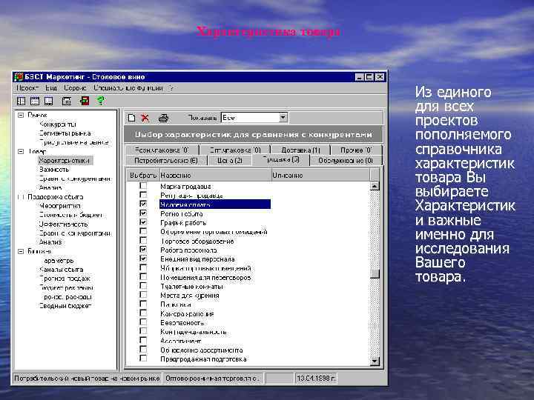Click the red exit door icon in toolbar
Image resolution: width=534 pixels, height=400 pixels.
(84, 101)
